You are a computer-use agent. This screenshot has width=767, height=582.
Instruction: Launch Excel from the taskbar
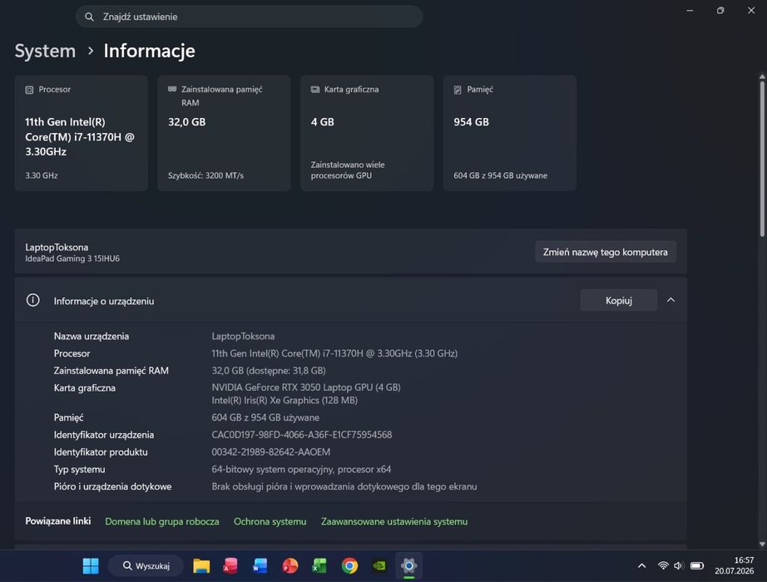[319, 566]
